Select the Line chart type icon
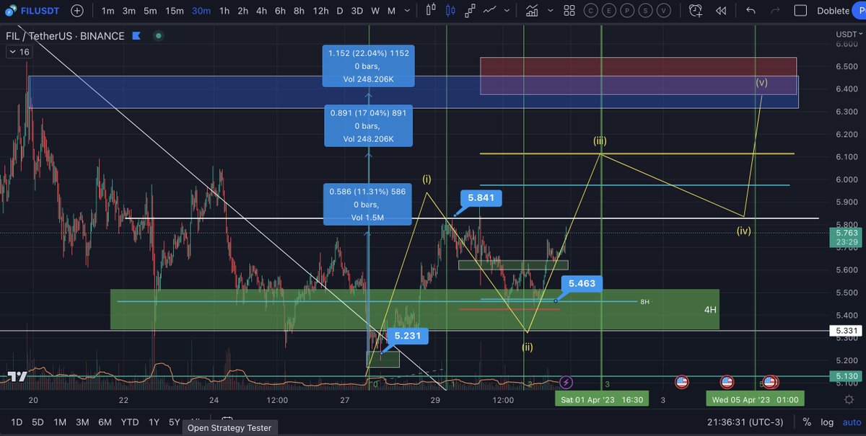Image resolution: width=866 pixels, height=436 pixels. pos(490,11)
